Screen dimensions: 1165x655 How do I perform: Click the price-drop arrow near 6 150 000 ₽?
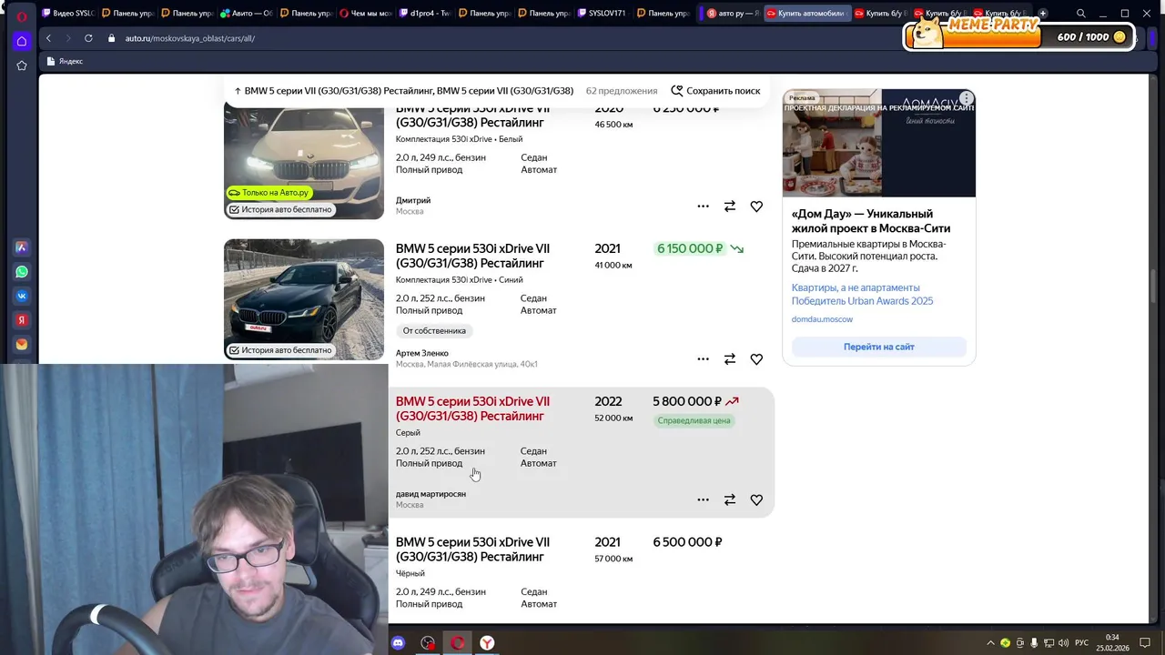(x=736, y=248)
